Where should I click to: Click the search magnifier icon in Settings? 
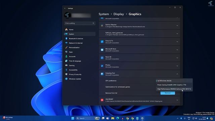93,23
